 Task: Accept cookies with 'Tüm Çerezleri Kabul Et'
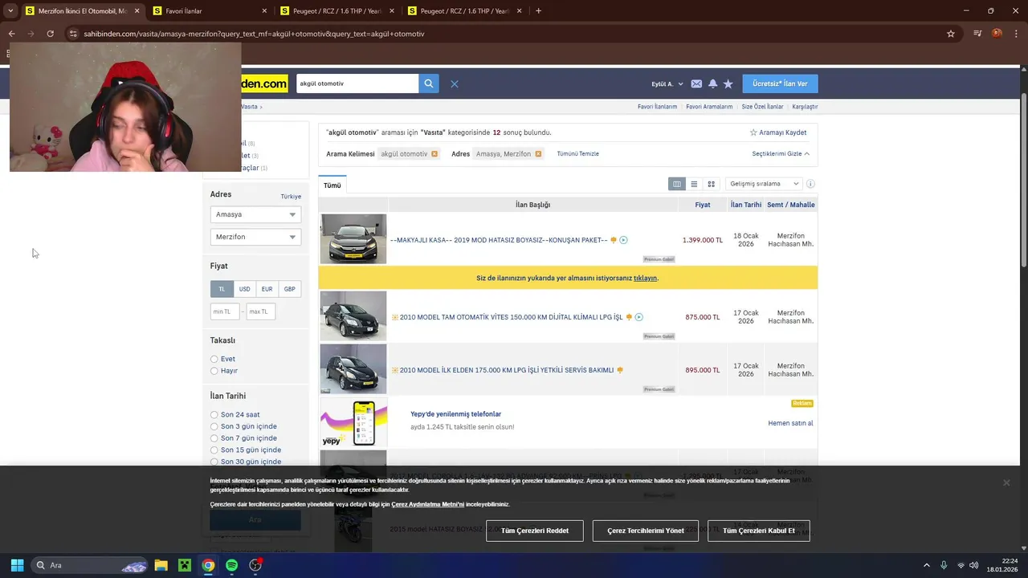[x=759, y=531]
